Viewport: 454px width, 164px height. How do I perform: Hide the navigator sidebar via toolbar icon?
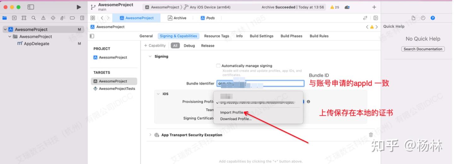point(31,7)
